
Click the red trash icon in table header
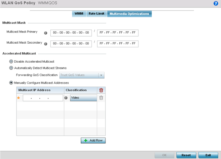[101, 90]
